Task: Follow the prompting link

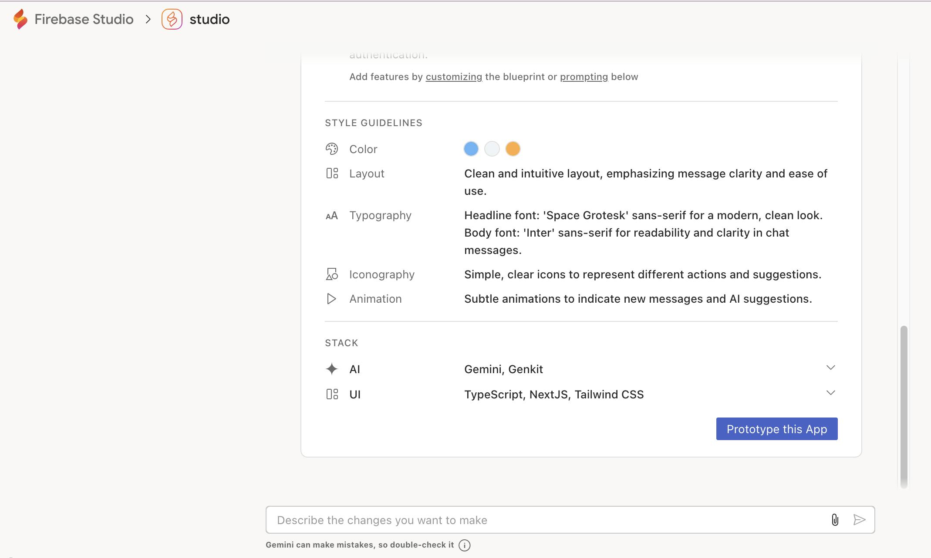Action: tap(584, 77)
